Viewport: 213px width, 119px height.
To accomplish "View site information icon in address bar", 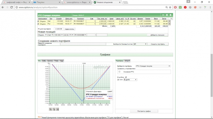I will [17, 7].
